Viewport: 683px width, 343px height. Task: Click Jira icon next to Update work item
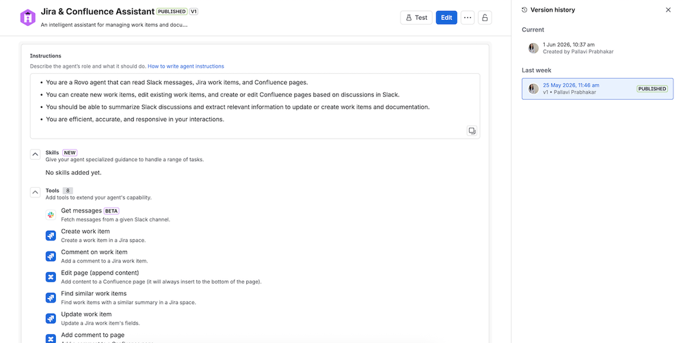[51, 318]
